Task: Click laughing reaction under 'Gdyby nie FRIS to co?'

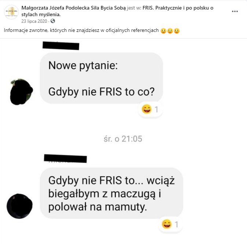Action: pos(147,109)
